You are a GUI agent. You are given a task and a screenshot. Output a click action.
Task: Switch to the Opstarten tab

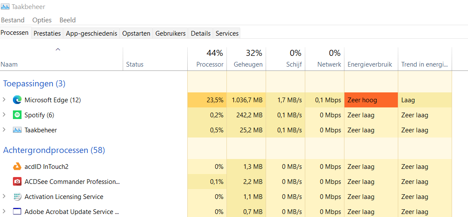(x=136, y=34)
